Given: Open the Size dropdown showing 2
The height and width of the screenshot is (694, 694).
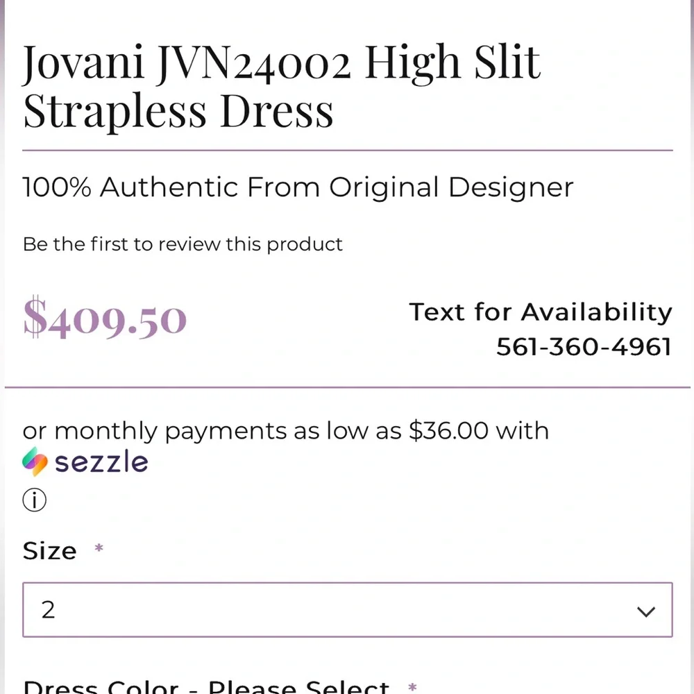Looking at the screenshot, I should coord(347,611).
